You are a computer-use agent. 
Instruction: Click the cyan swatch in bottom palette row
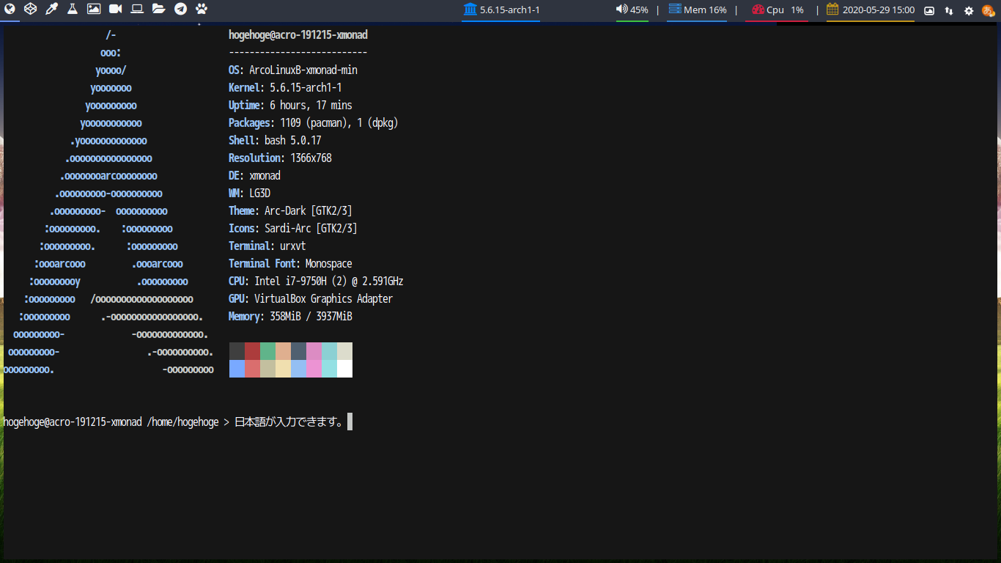329,369
